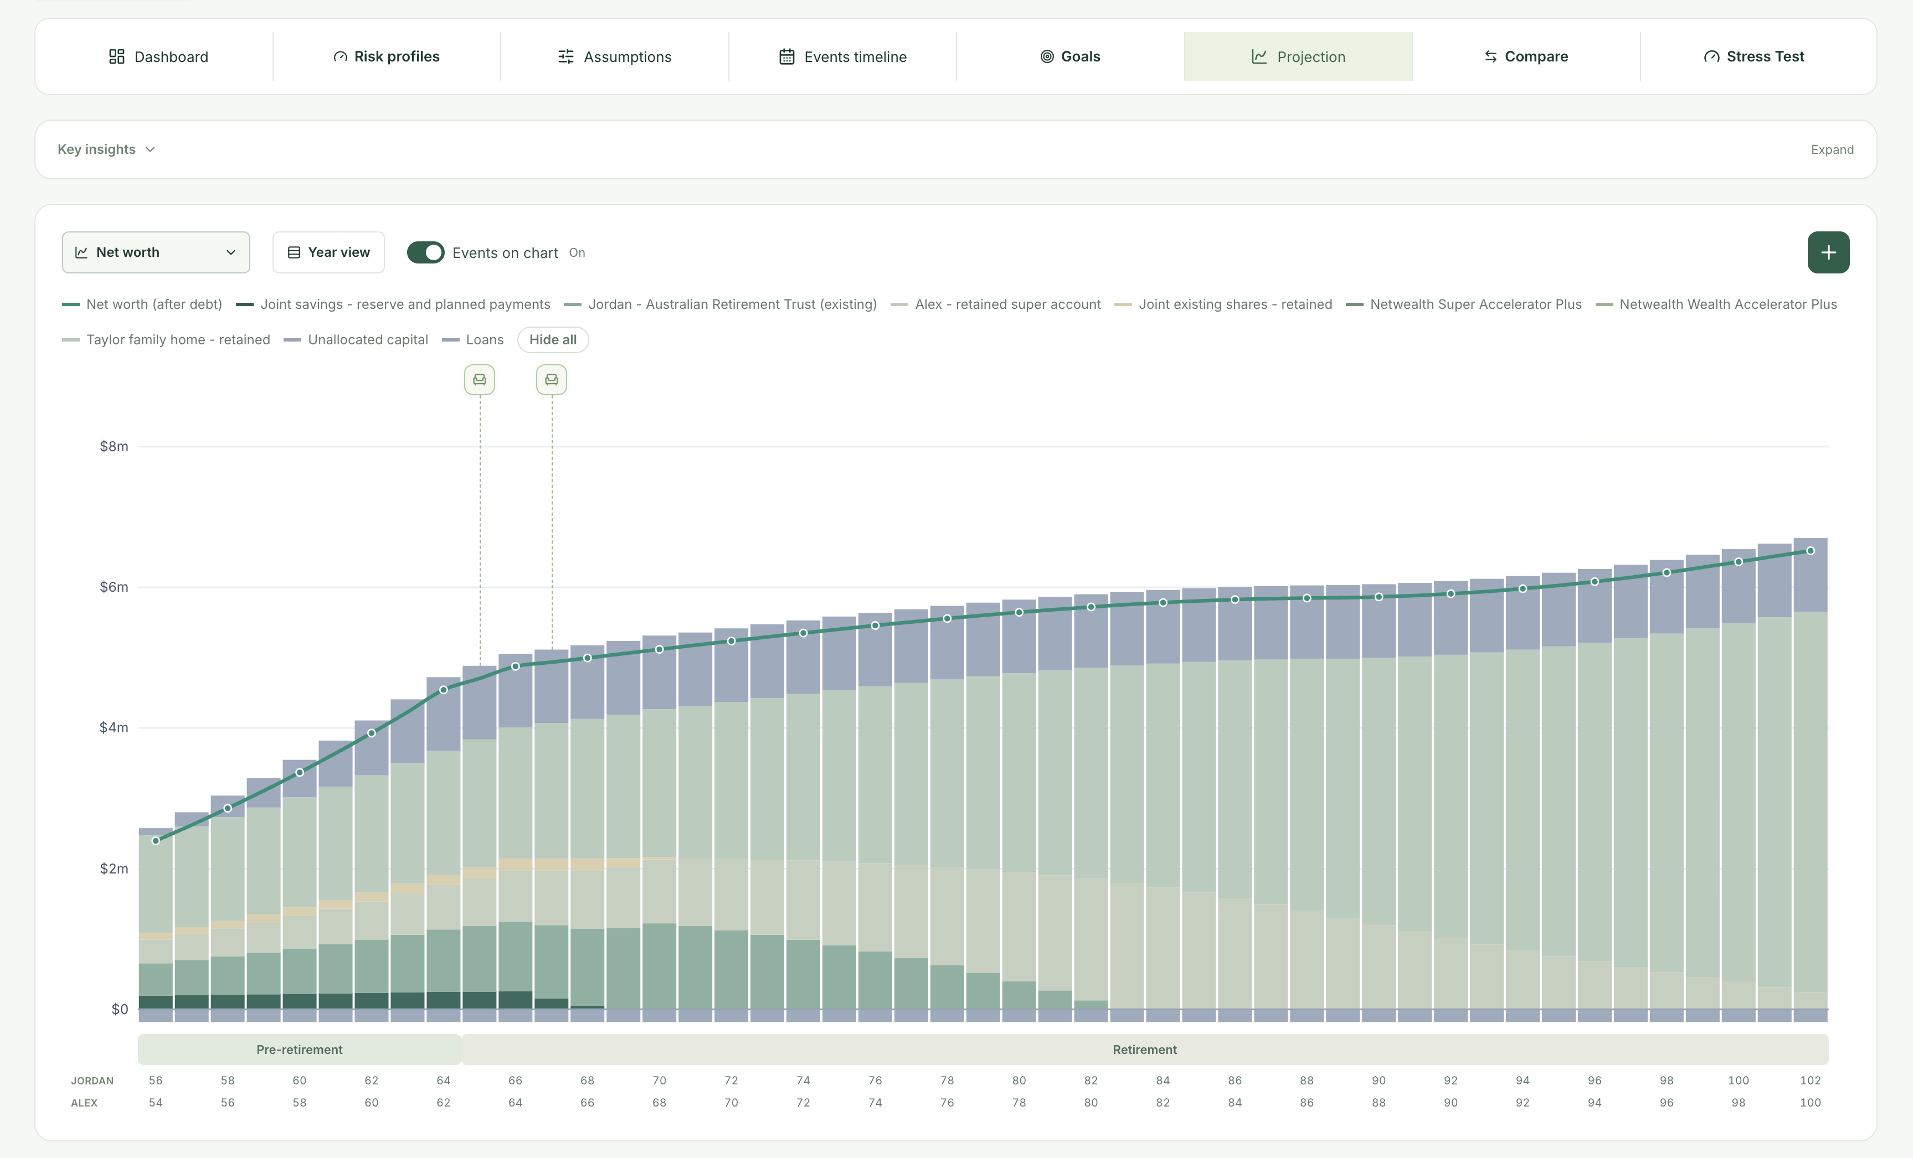The image size is (1913, 1158).
Task: Click the ALEX age row label
Action: click(x=85, y=1103)
